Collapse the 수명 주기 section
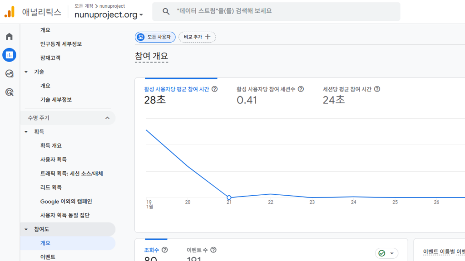The image size is (465, 261). (x=107, y=118)
